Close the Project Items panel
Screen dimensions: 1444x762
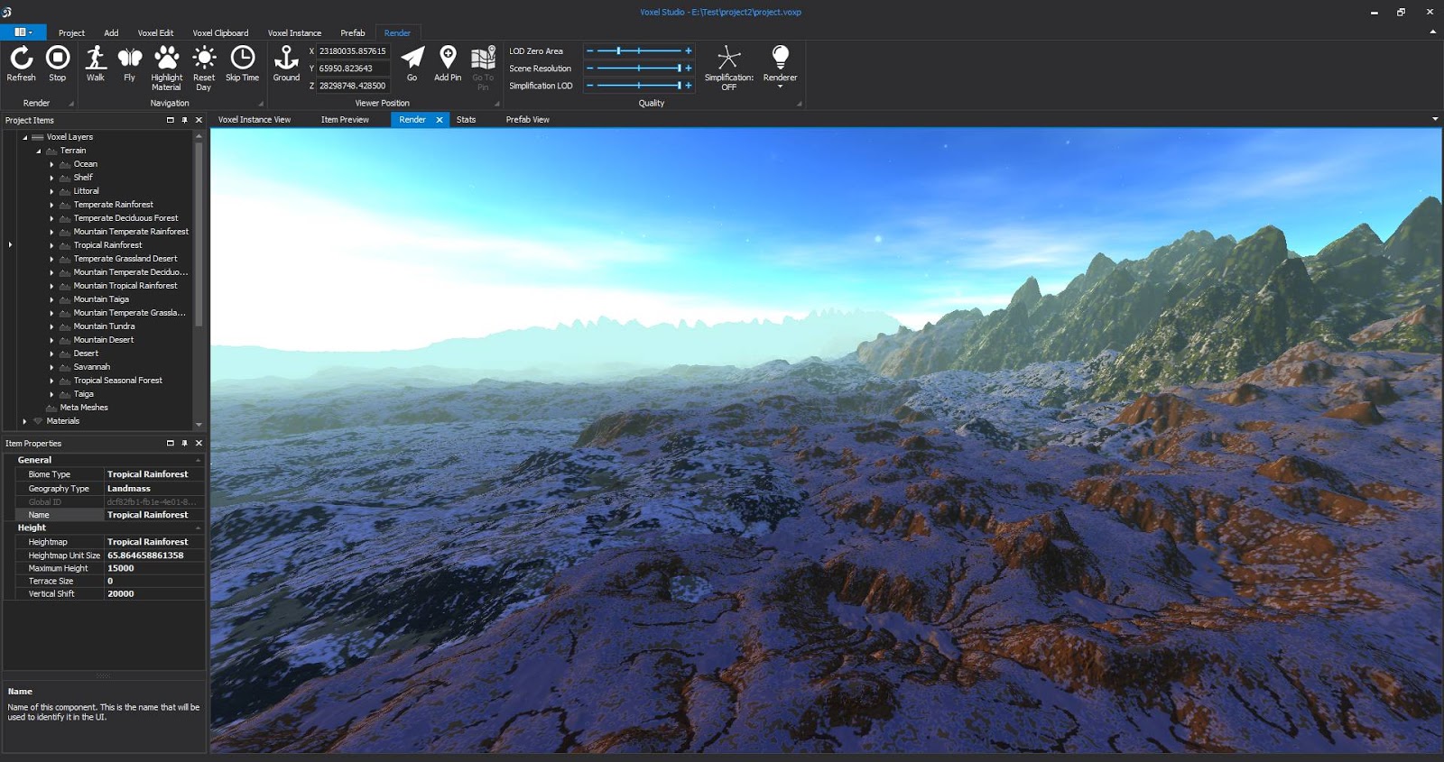pyautogui.click(x=199, y=120)
